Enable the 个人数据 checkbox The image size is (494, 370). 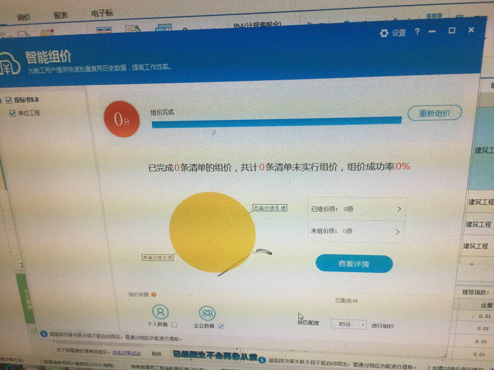174,325
